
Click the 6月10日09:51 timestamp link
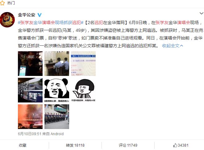pyautogui.click(x=30, y=134)
